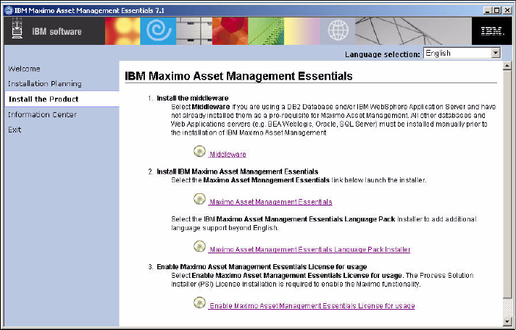Click the CD icon beside Language Pack Installer link

point(199,247)
